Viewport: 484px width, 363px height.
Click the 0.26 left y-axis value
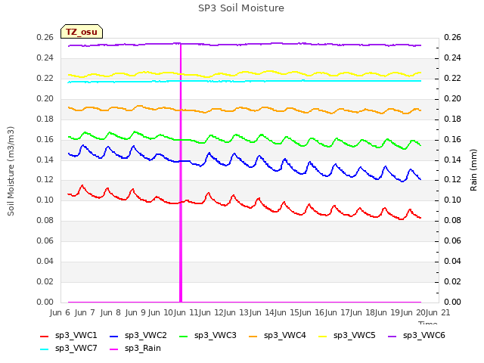(45, 37)
